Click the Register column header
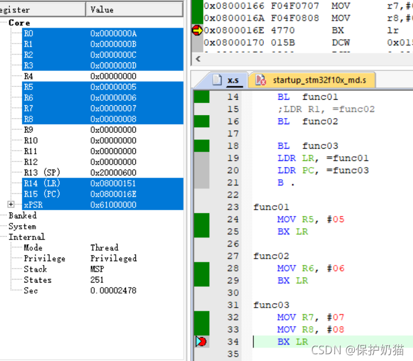 tap(42, 10)
